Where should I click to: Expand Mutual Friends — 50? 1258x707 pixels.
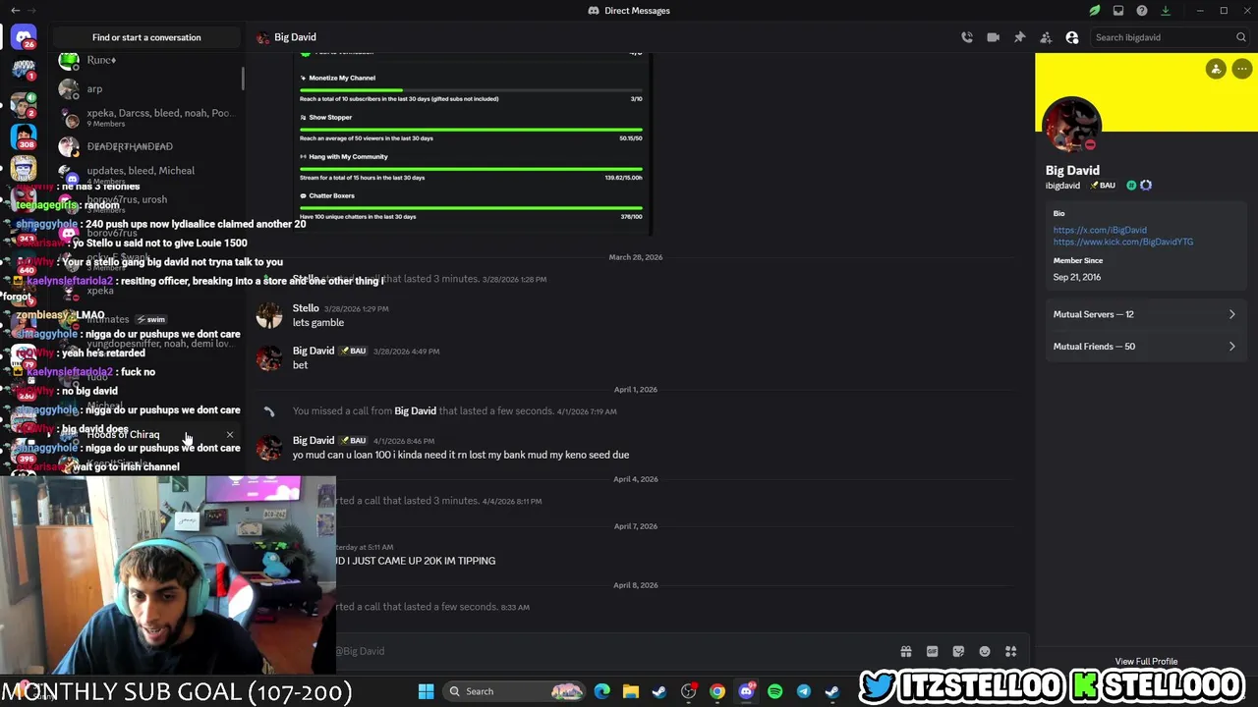[x=1145, y=347]
